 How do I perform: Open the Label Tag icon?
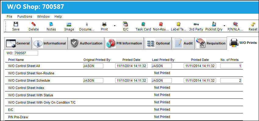(178, 24)
